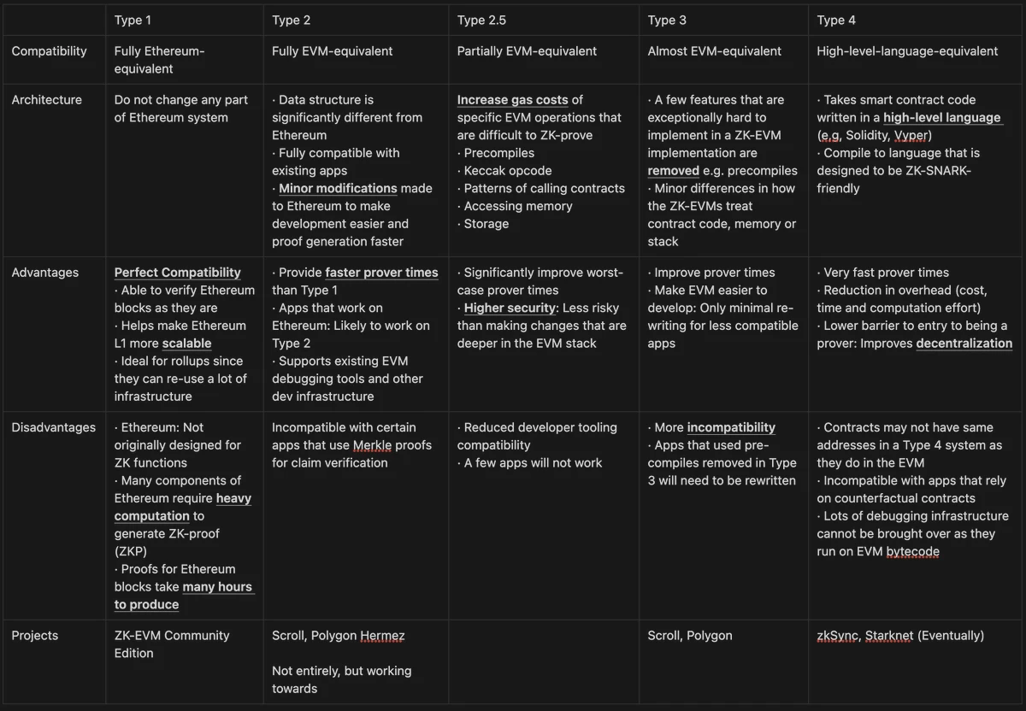
Task: Click the underlined 'decentralization' text
Action: tap(964, 344)
